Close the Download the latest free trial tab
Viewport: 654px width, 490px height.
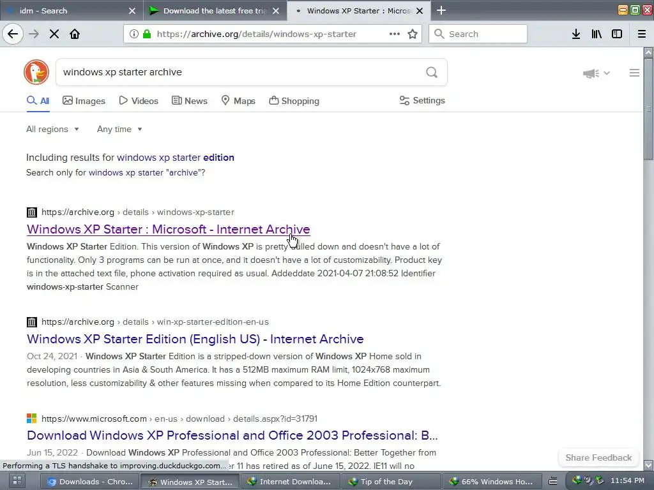[276, 11]
